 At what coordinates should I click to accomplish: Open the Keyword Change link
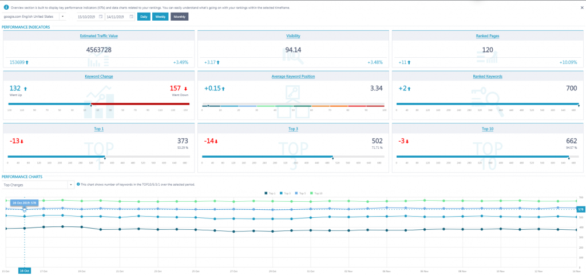pos(99,76)
